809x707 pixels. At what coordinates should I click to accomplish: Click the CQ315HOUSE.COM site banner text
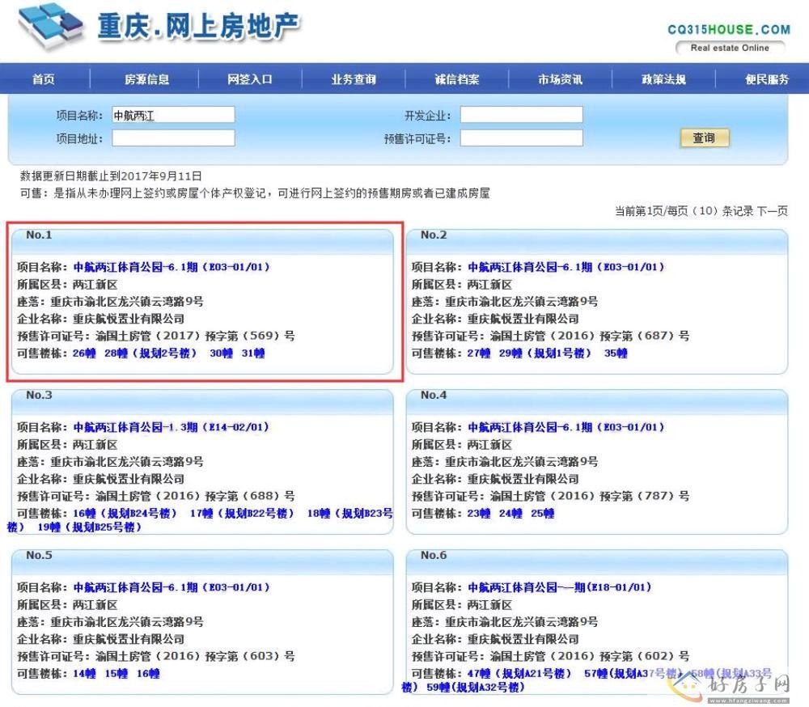coord(729,29)
